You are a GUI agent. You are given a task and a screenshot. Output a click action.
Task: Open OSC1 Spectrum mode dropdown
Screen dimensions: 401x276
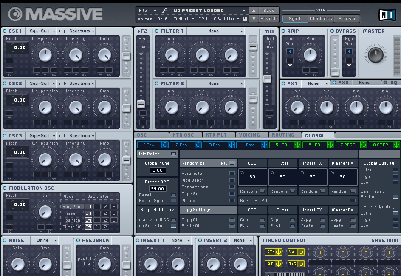82,31
